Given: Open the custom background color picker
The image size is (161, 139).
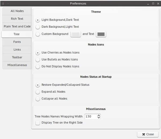Looking at the screenshot, I should [76, 34].
